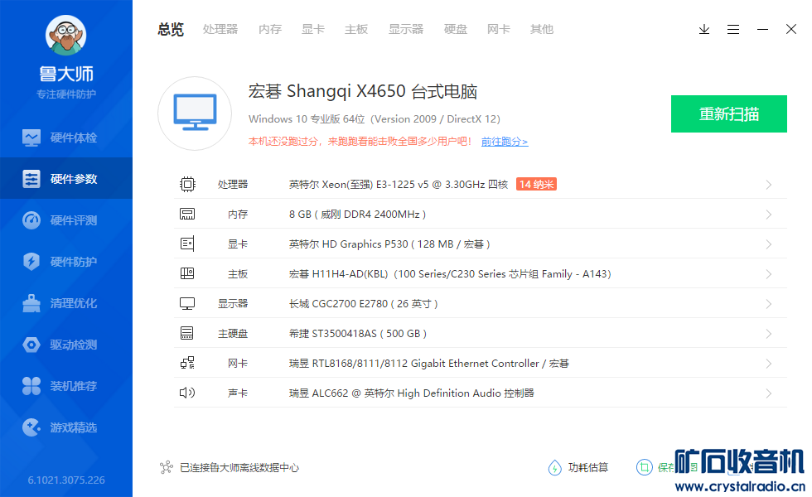Expand the 显卡 row chevron
This screenshot has height=497, width=812.
(x=769, y=244)
